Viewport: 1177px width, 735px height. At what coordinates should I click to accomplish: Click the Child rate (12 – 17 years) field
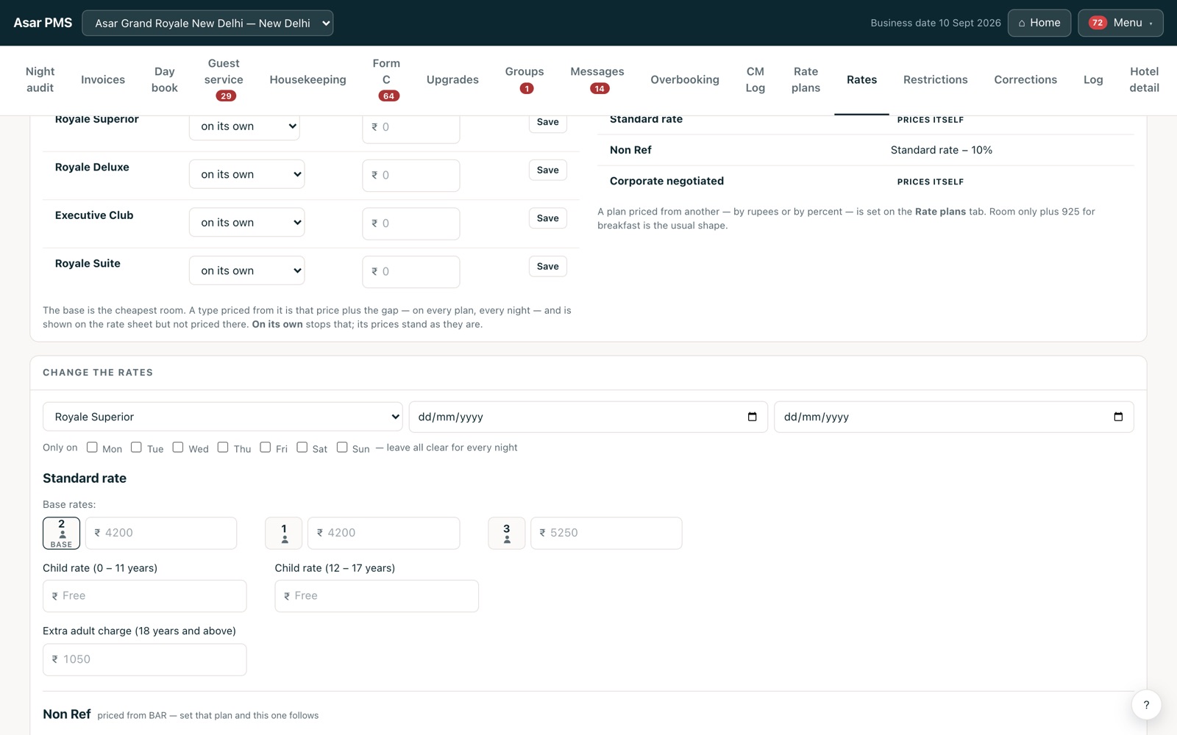[377, 596]
